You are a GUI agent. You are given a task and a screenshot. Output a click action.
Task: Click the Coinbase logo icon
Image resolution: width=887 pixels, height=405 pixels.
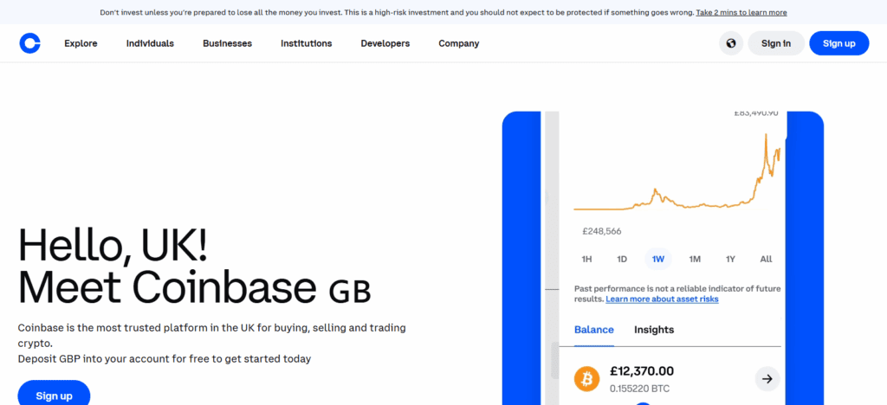[29, 43]
